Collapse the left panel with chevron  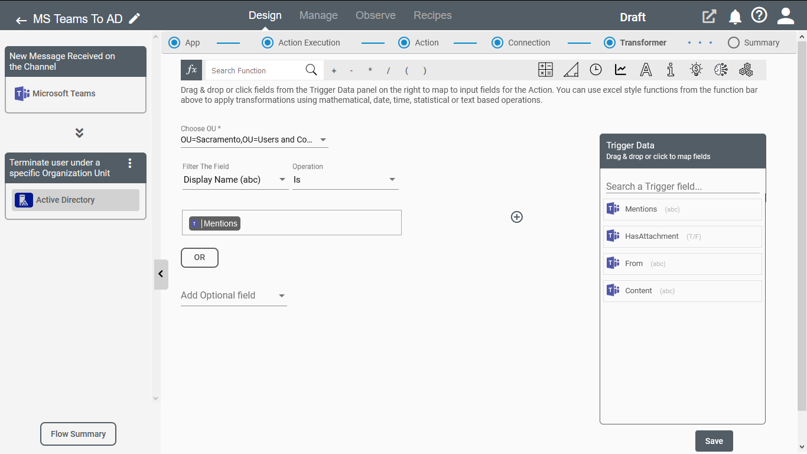pos(161,274)
